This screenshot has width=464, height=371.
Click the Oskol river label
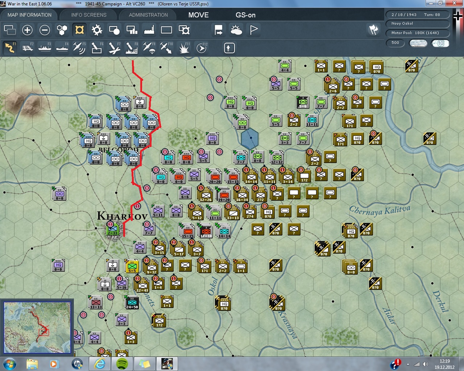(x=213, y=286)
